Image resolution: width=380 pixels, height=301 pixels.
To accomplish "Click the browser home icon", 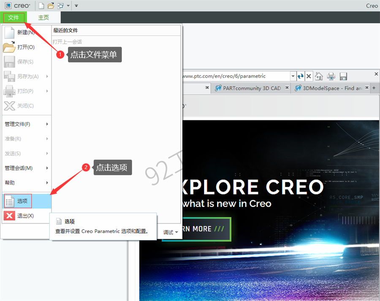I will click(x=319, y=76).
